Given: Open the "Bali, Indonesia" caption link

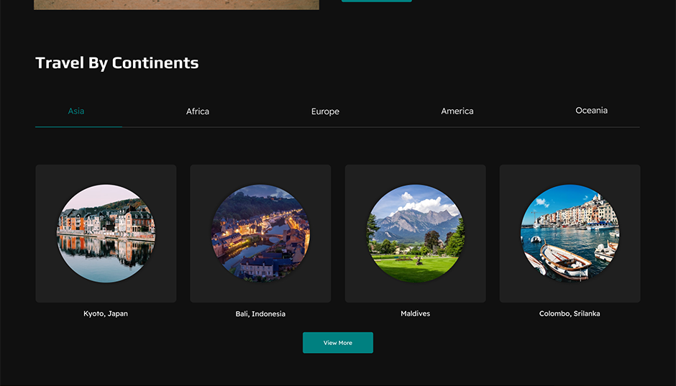Looking at the screenshot, I should (260, 314).
